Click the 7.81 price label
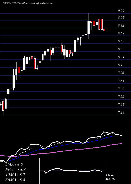Image resolution: width=131 pixels, height=184 pixels. tap(121, 81)
